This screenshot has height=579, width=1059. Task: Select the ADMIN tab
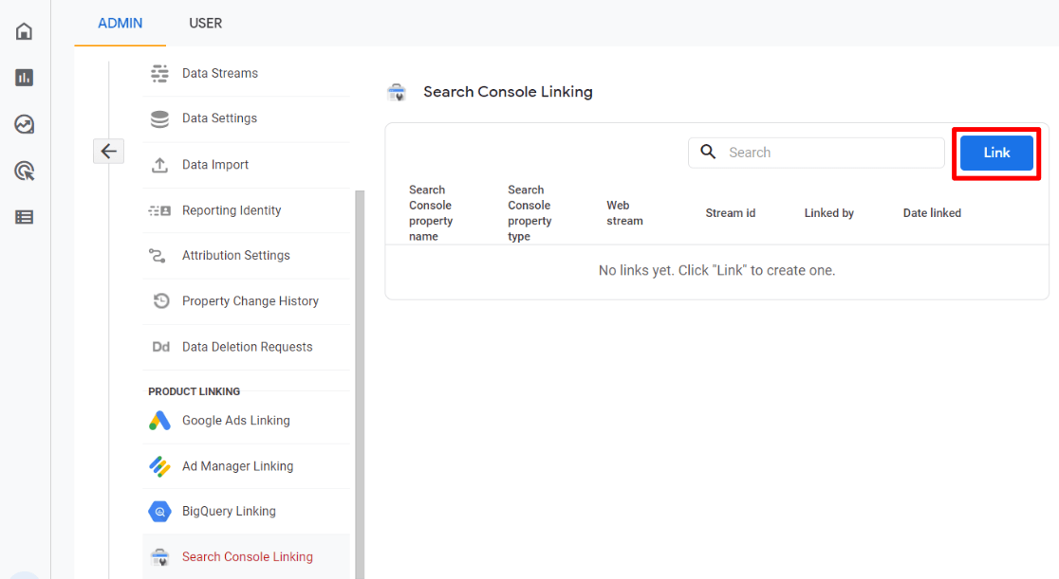click(x=120, y=23)
